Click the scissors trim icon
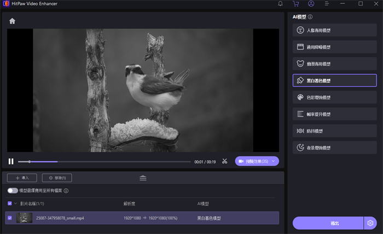 point(224,161)
